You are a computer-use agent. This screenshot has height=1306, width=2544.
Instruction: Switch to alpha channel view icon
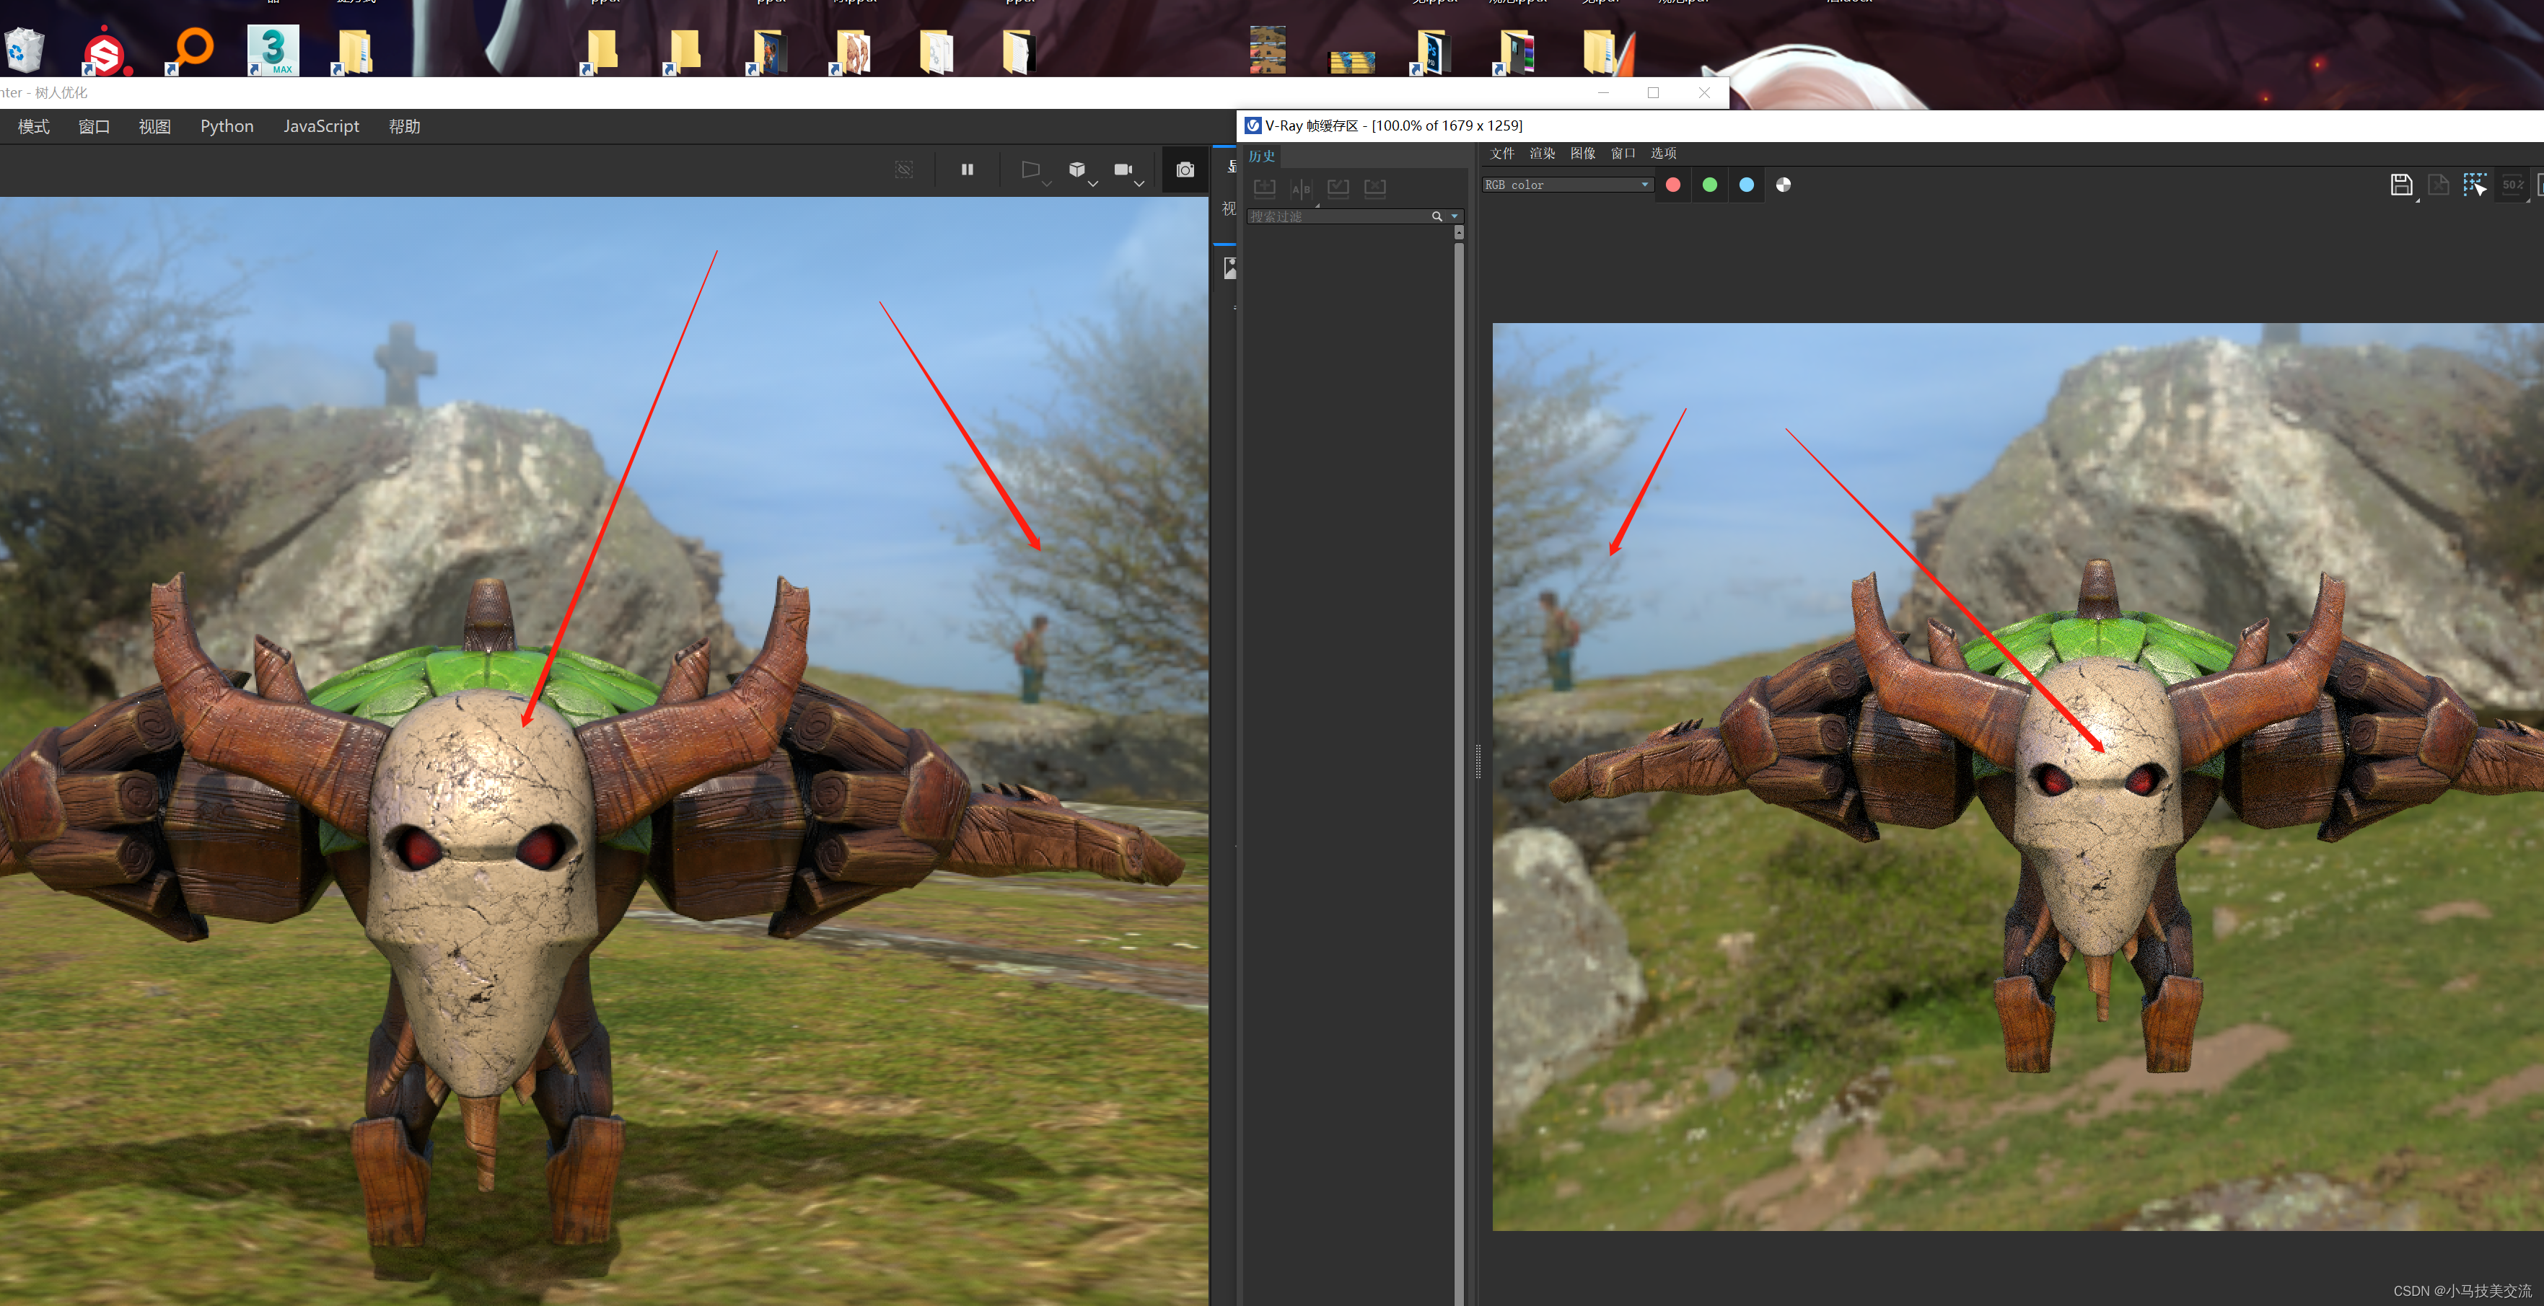1783,185
